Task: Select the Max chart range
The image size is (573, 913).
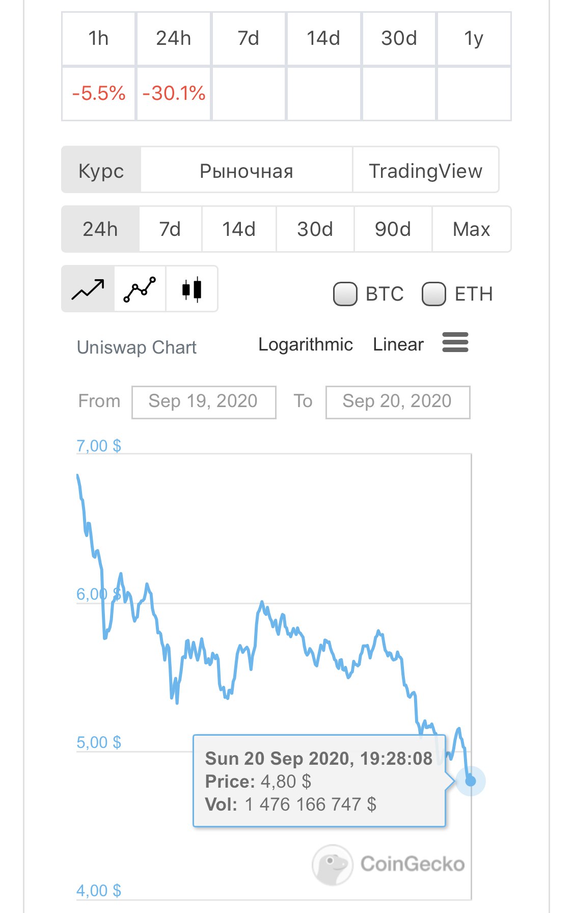Action: click(472, 229)
